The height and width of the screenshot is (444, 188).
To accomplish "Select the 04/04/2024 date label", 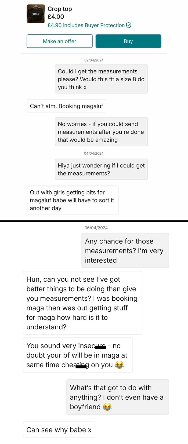I will (93, 153).
